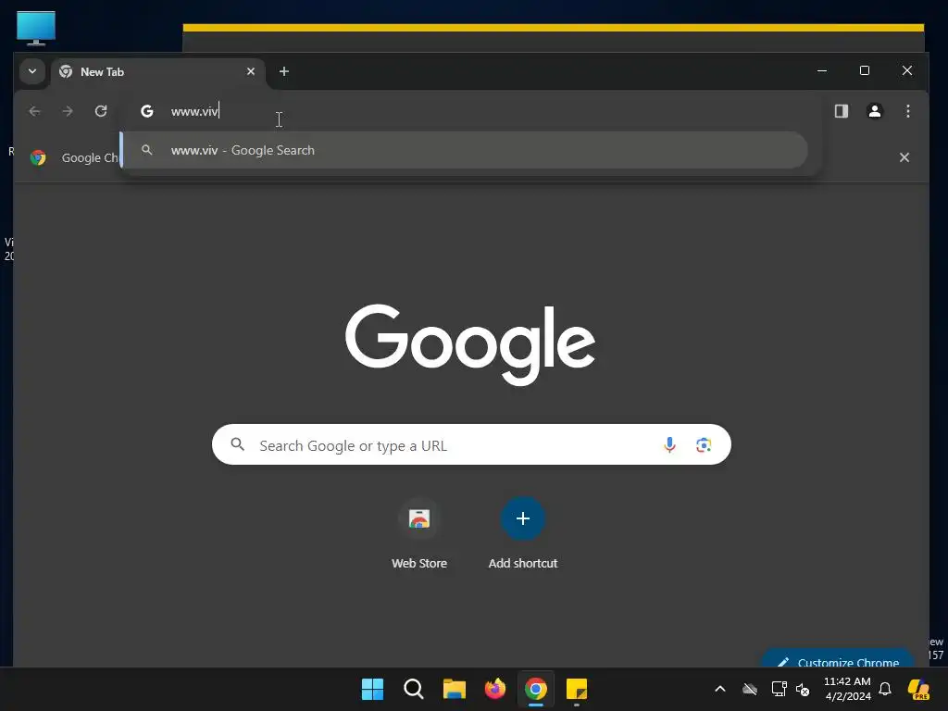Image resolution: width=948 pixels, height=711 pixels.
Task: Close the New Tab tab
Action: point(251,71)
